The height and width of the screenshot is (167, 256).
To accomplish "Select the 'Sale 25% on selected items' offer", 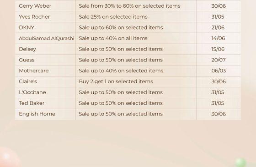I will 113,17.
